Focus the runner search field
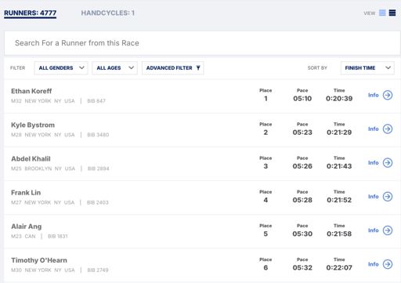Image resolution: width=401 pixels, height=283 pixels. tap(202, 43)
